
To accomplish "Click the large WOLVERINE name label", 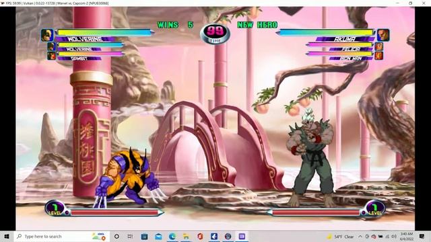I will 86,39.
